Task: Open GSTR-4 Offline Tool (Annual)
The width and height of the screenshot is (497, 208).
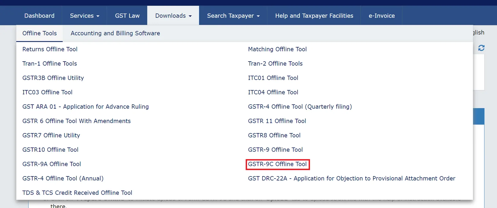Action: coord(63,178)
